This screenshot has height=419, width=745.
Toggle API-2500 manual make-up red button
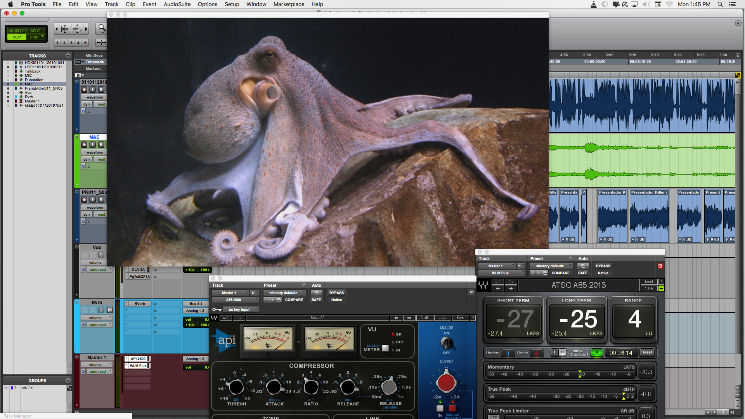[x=452, y=409]
